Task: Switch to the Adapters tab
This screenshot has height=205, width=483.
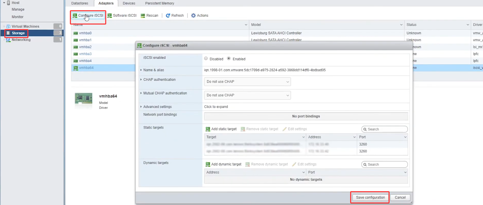Action: click(106, 3)
